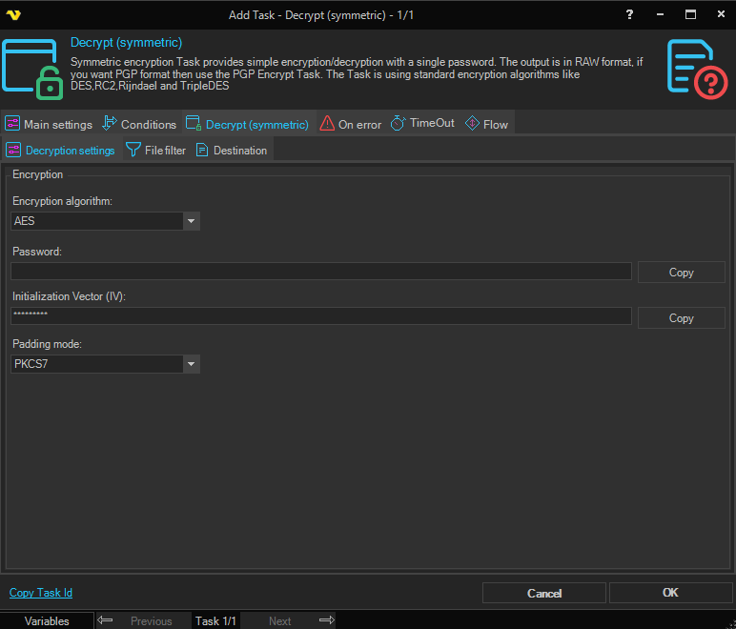Screen dimensions: 736x629
Task: Open the Variables panel button
Action: pos(47,620)
